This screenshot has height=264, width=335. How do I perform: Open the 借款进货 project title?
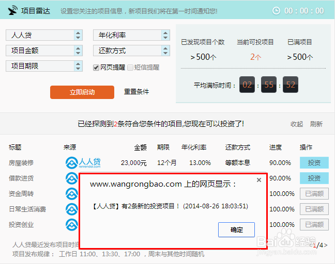click(21, 178)
